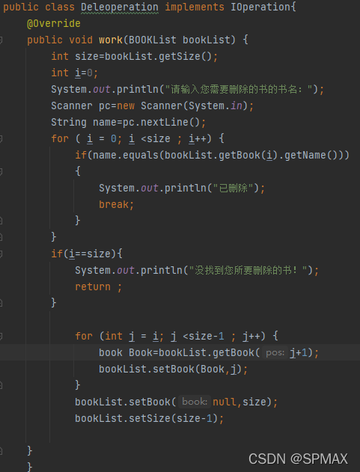Click the class name Deleoperation
360x472 pixels.
pyautogui.click(x=120, y=7)
